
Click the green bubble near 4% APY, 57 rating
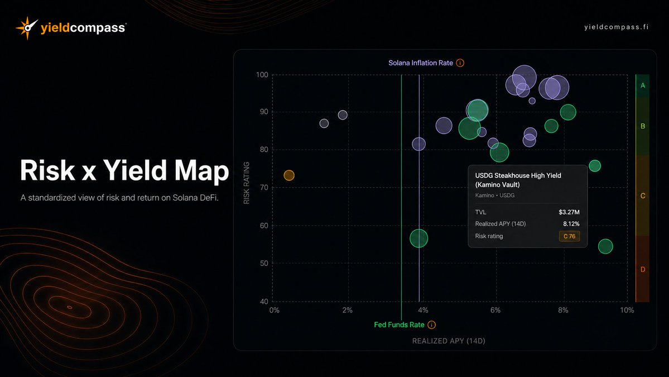(418, 238)
